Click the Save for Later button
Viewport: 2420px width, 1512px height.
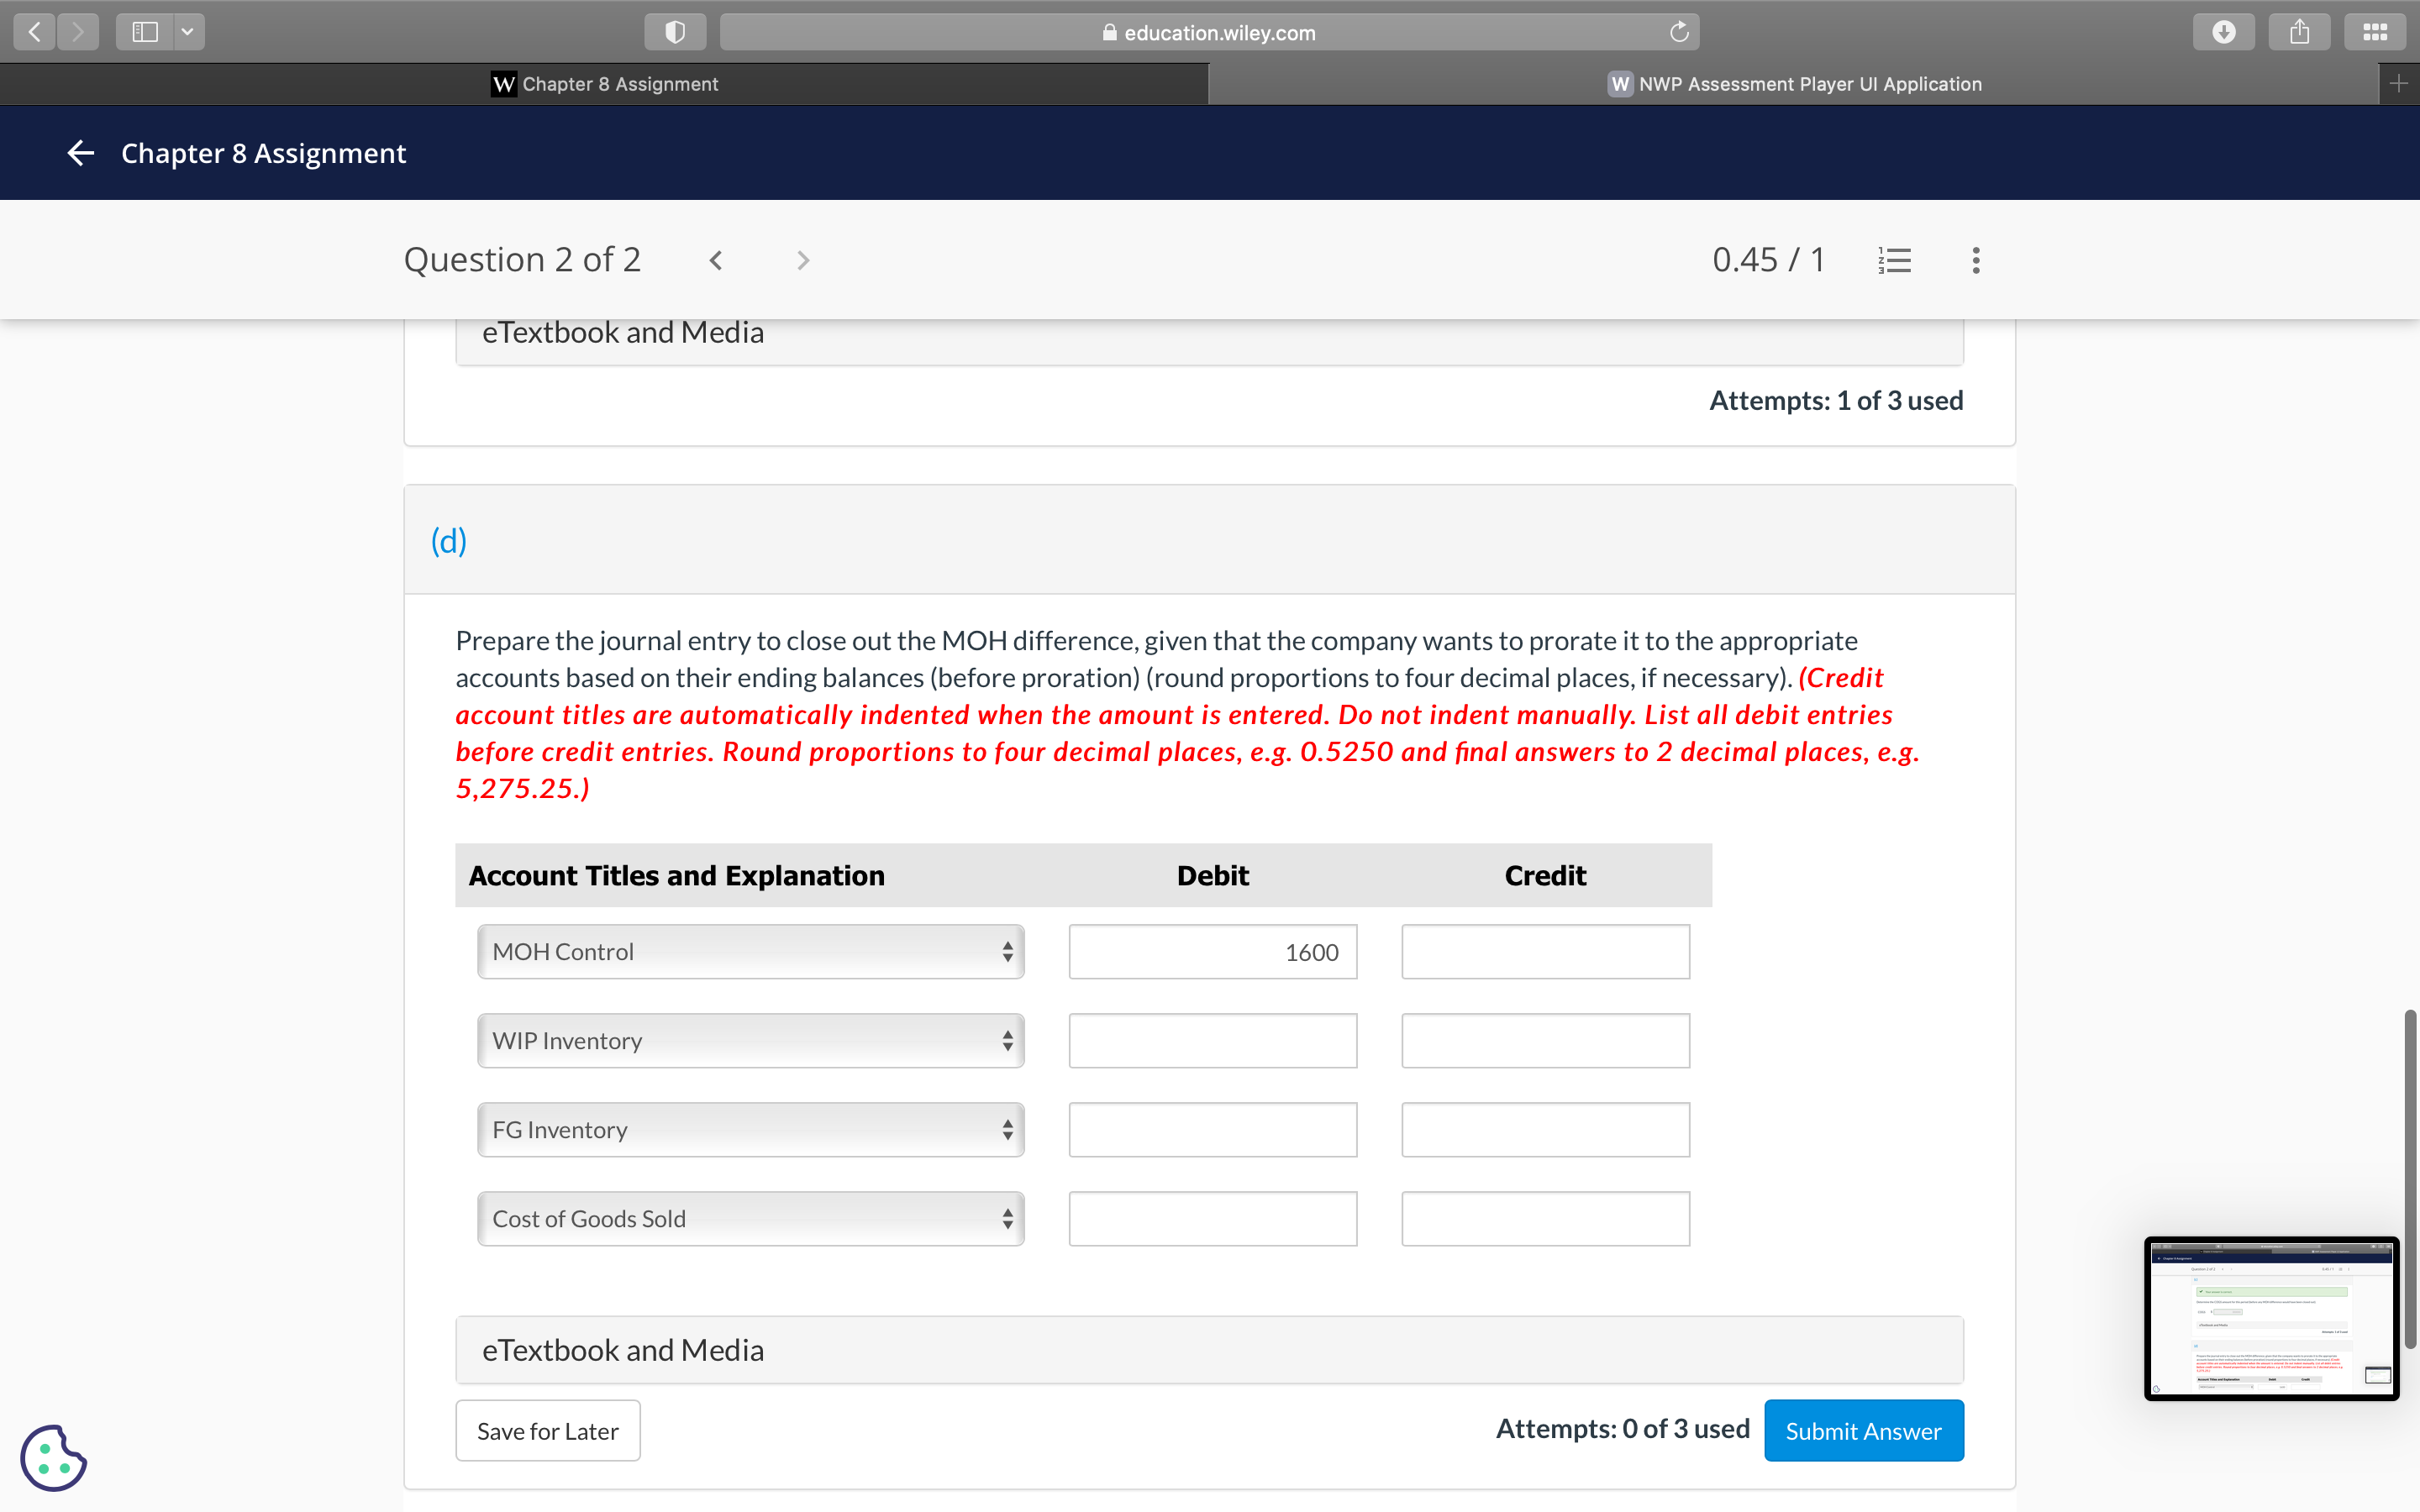coord(547,1431)
